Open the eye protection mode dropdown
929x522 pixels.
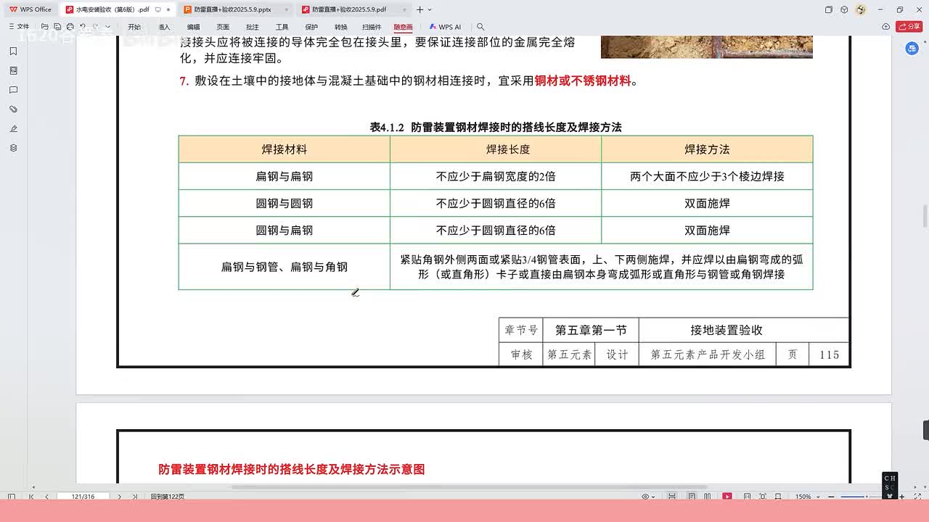pyautogui.click(x=648, y=497)
